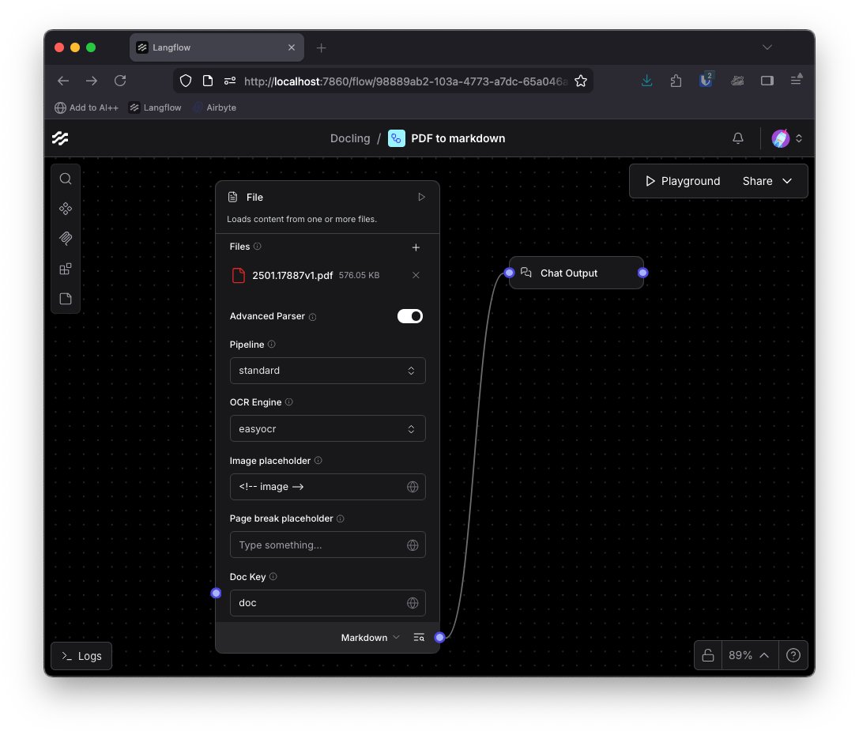Open the user avatar menu
Image resolution: width=859 pixels, height=735 pixels.
point(780,138)
